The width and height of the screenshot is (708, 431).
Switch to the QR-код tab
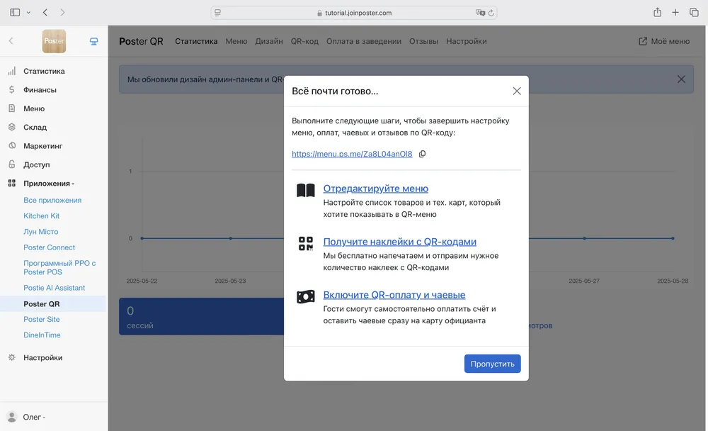304,41
